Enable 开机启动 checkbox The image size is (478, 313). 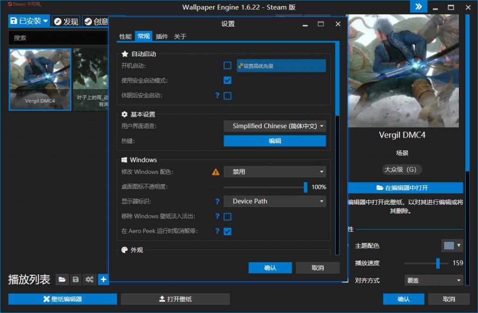(x=227, y=65)
